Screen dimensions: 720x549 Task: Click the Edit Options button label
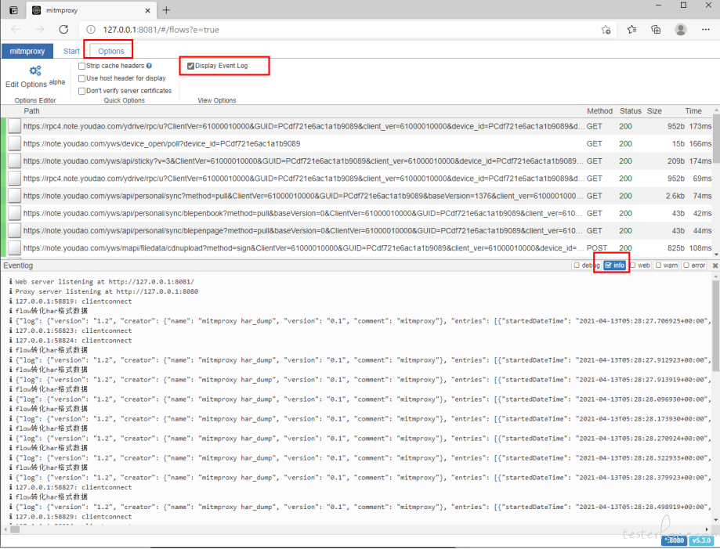[26, 85]
